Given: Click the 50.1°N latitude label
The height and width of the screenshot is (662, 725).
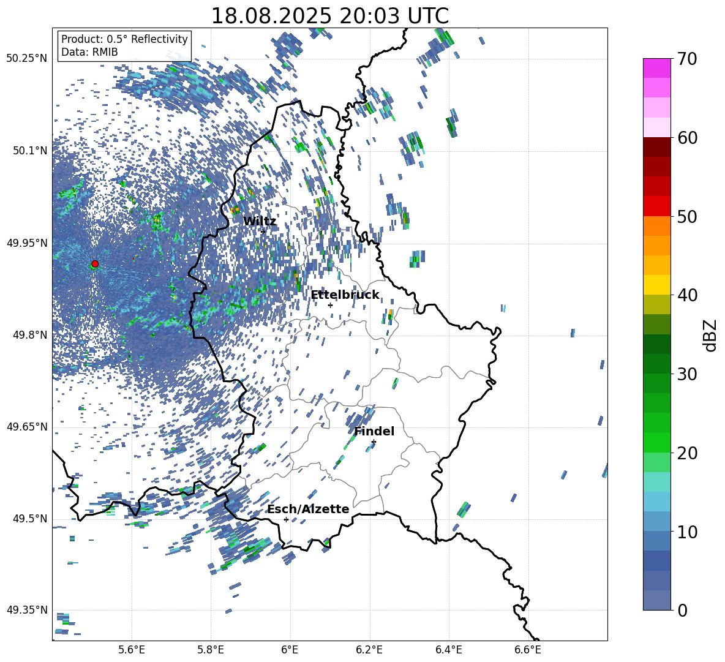Looking at the screenshot, I should (29, 151).
